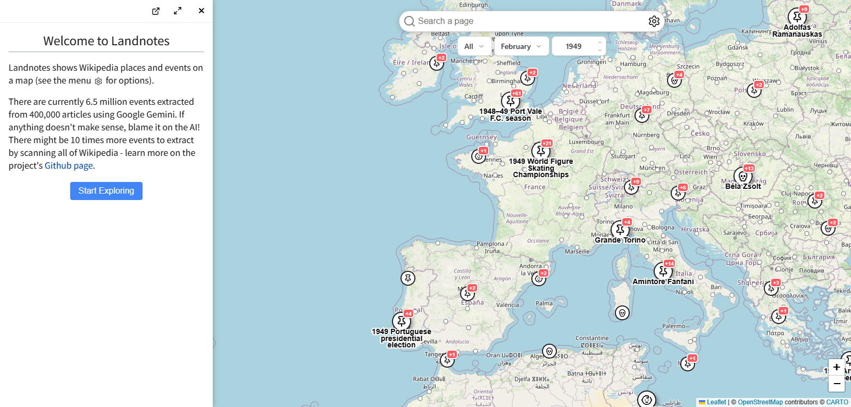Open the All category filter dropdown
This screenshot has width=851, height=407.
click(474, 46)
